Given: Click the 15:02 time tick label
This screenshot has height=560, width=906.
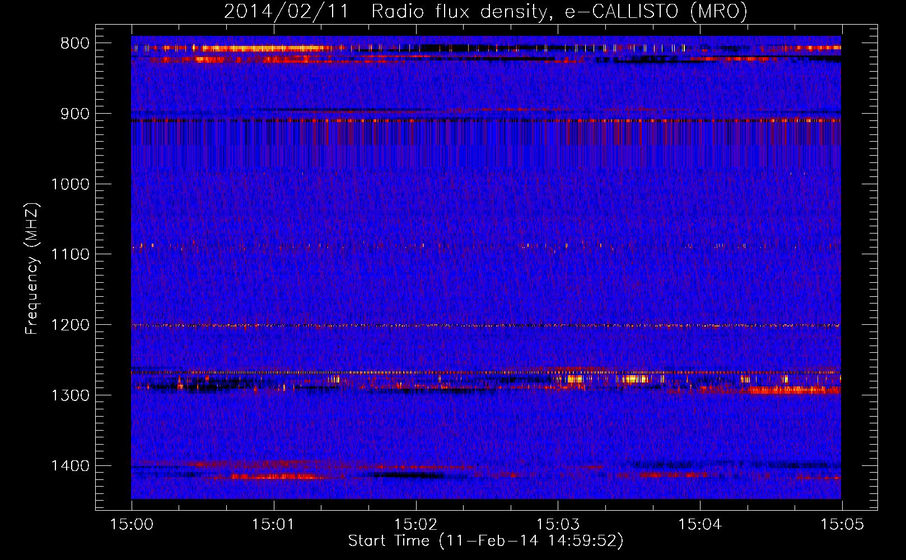Looking at the screenshot, I should point(415,525).
